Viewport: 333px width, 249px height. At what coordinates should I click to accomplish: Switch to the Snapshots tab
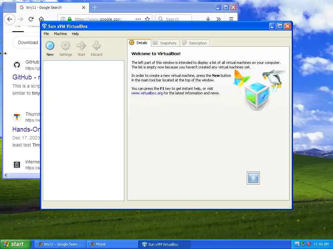tap(165, 43)
